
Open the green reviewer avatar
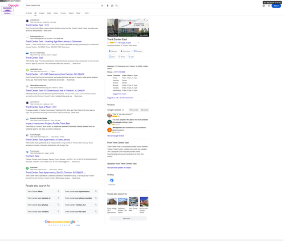(x=109, y=122)
